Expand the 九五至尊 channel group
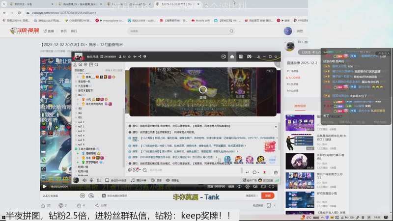Image resolution: width=393 pixels, height=221 pixels. (x=76, y=86)
